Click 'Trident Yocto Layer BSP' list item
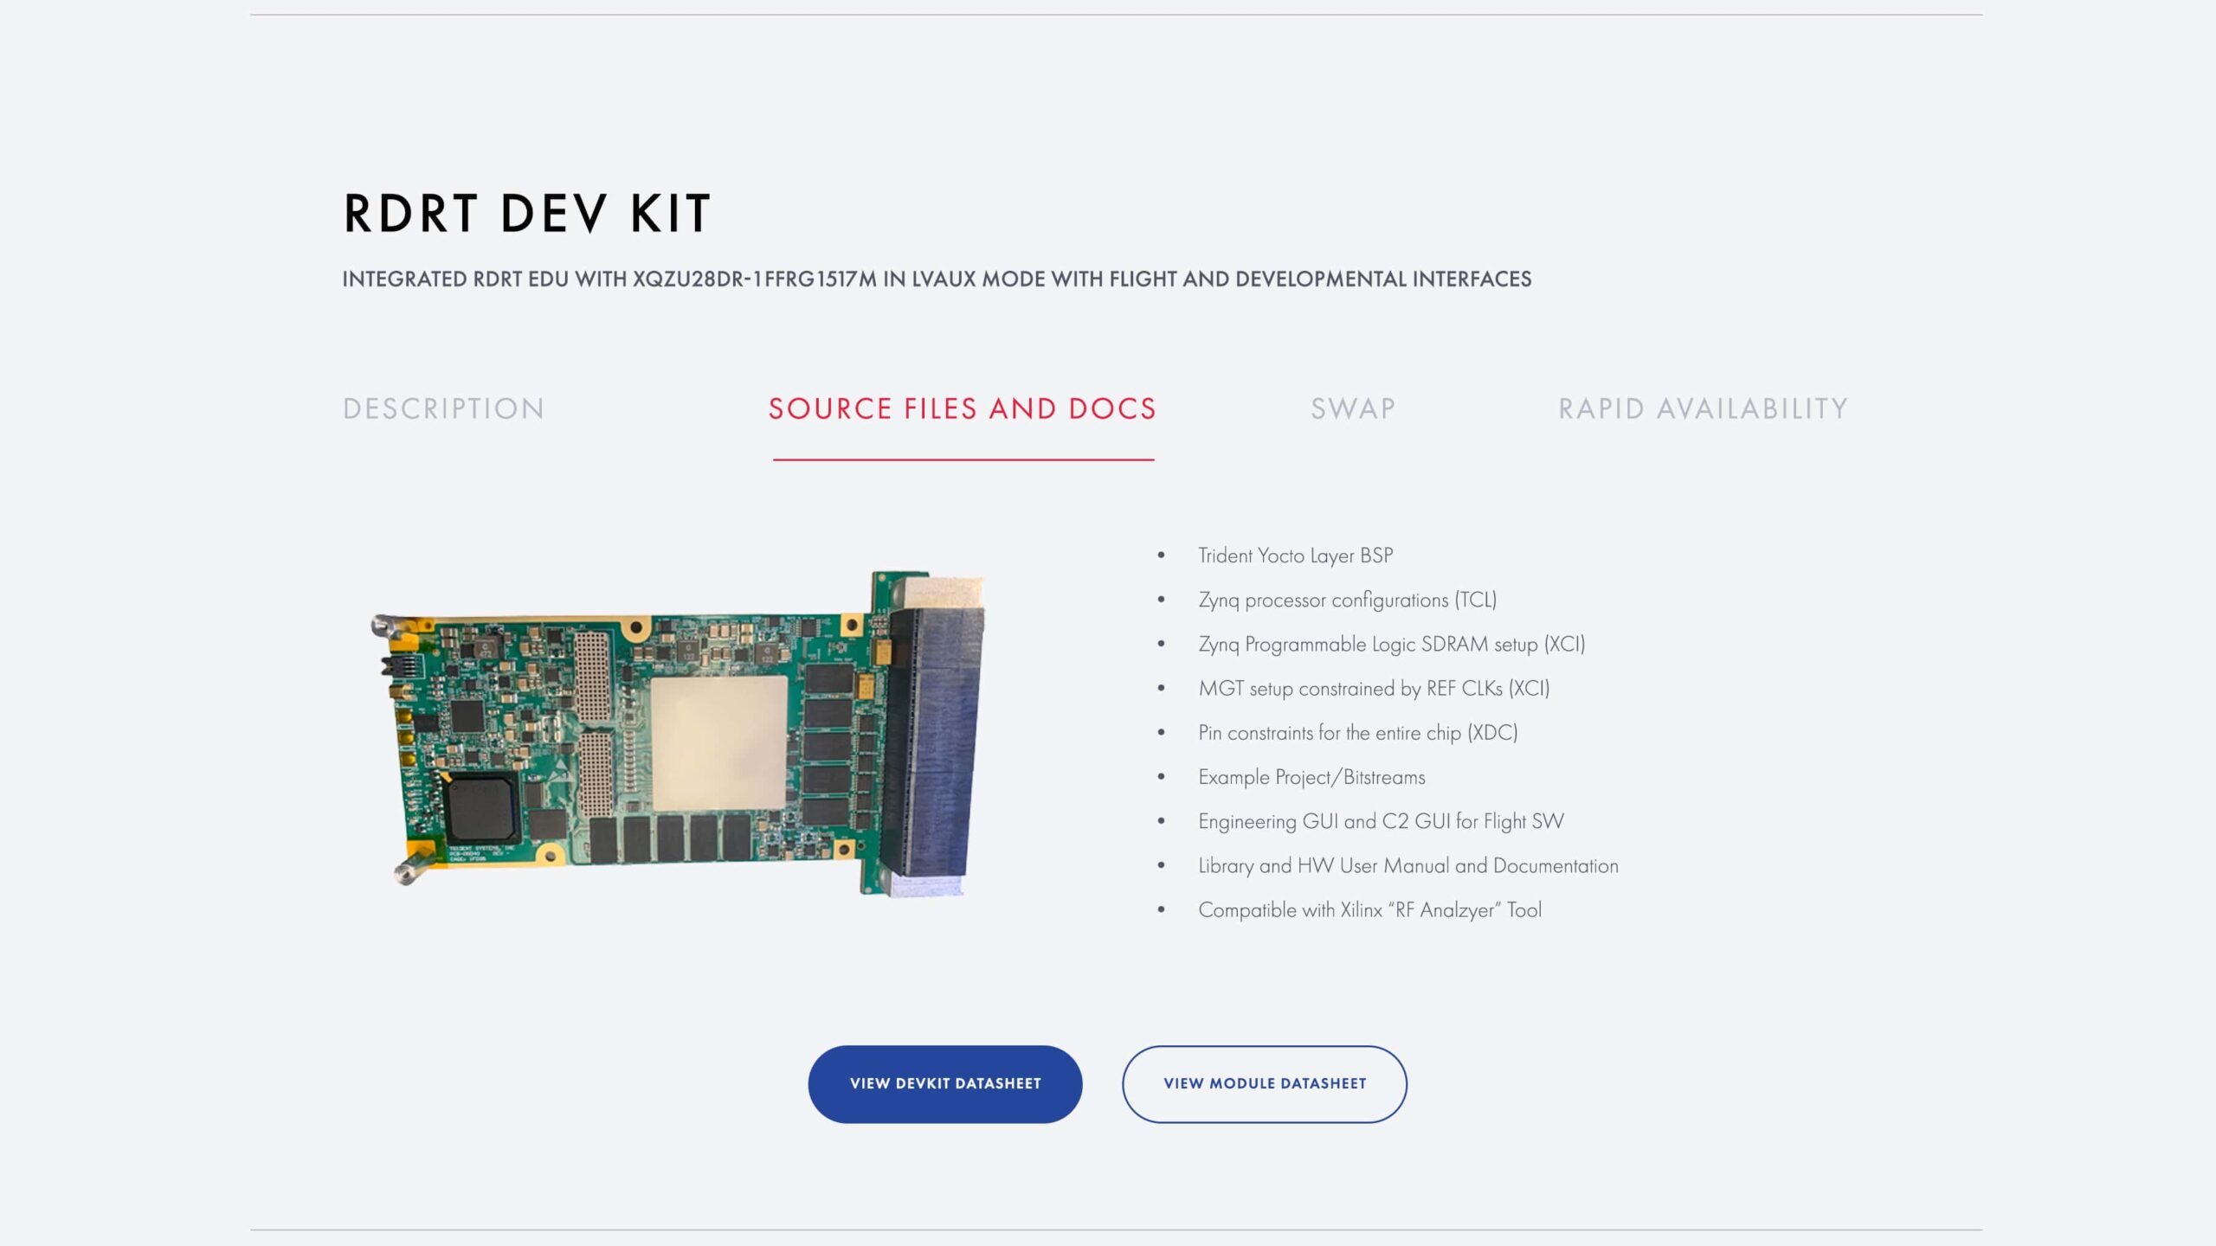The width and height of the screenshot is (2216, 1246). pos(1296,556)
